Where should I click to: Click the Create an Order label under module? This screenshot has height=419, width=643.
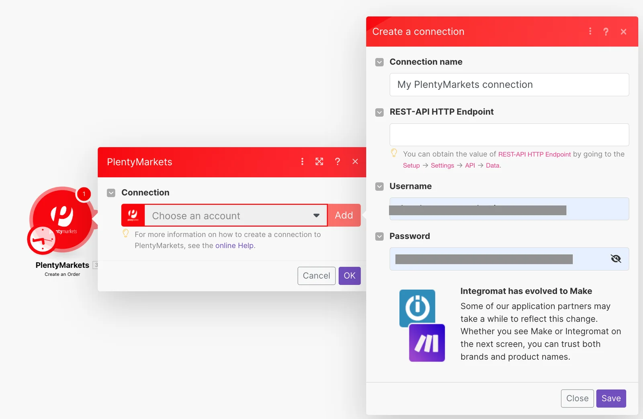[62, 274]
